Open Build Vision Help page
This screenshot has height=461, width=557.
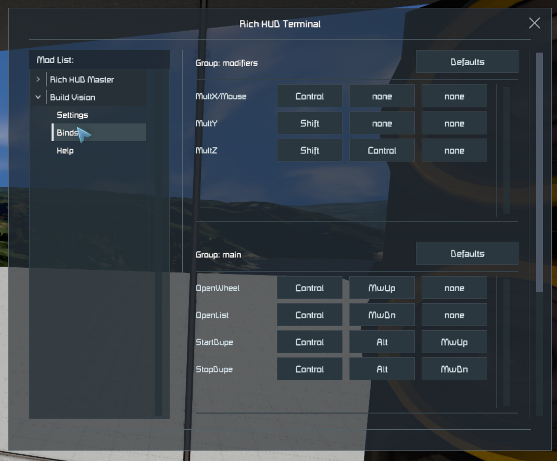pyautogui.click(x=65, y=151)
